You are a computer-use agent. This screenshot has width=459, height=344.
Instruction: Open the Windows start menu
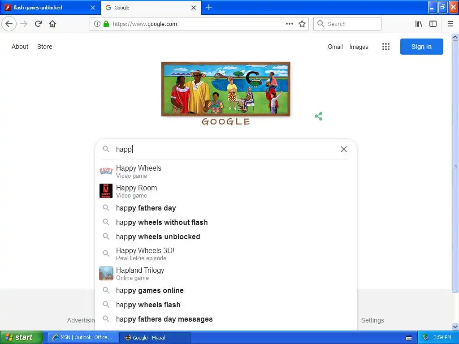click(21, 337)
